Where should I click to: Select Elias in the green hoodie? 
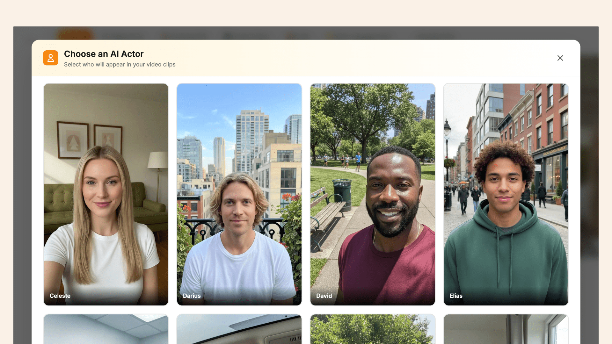[506, 194]
